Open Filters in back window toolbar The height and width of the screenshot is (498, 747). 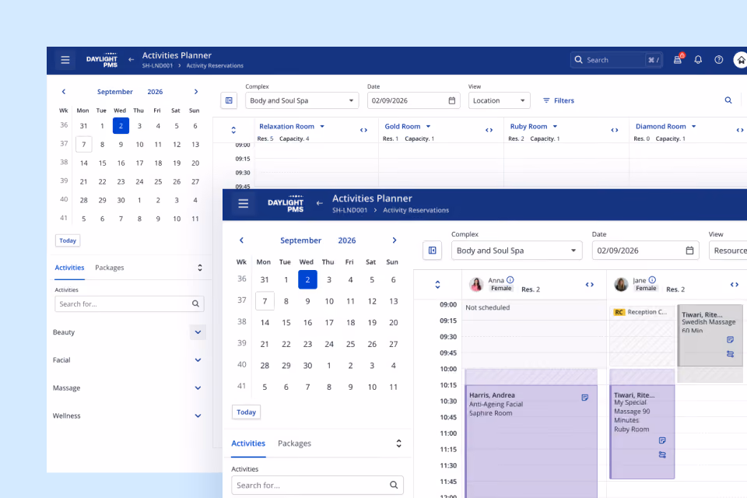559,100
